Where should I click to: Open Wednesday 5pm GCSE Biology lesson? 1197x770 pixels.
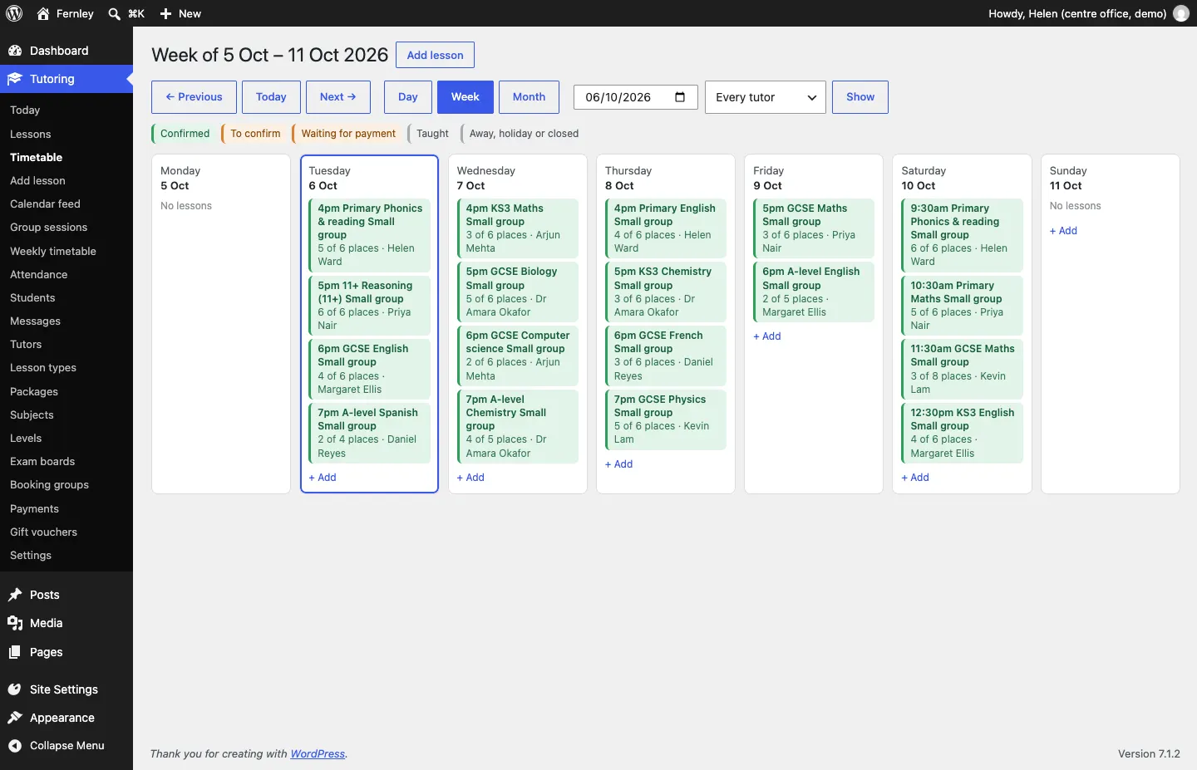click(x=518, y=292)
